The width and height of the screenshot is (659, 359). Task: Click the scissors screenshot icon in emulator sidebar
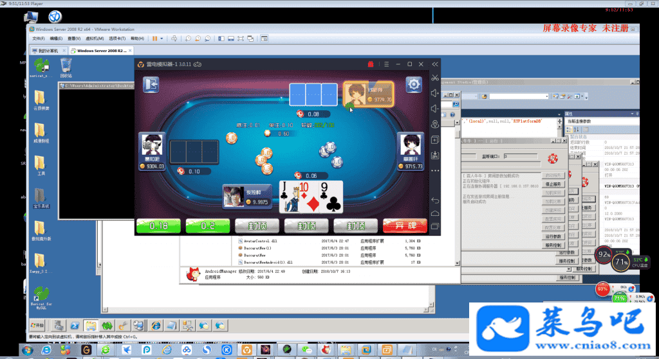click(x=435, y=78)
